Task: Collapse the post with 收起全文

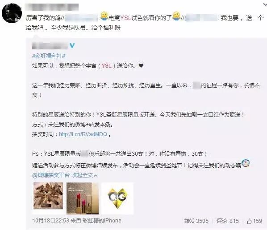Action: [82, 175]
